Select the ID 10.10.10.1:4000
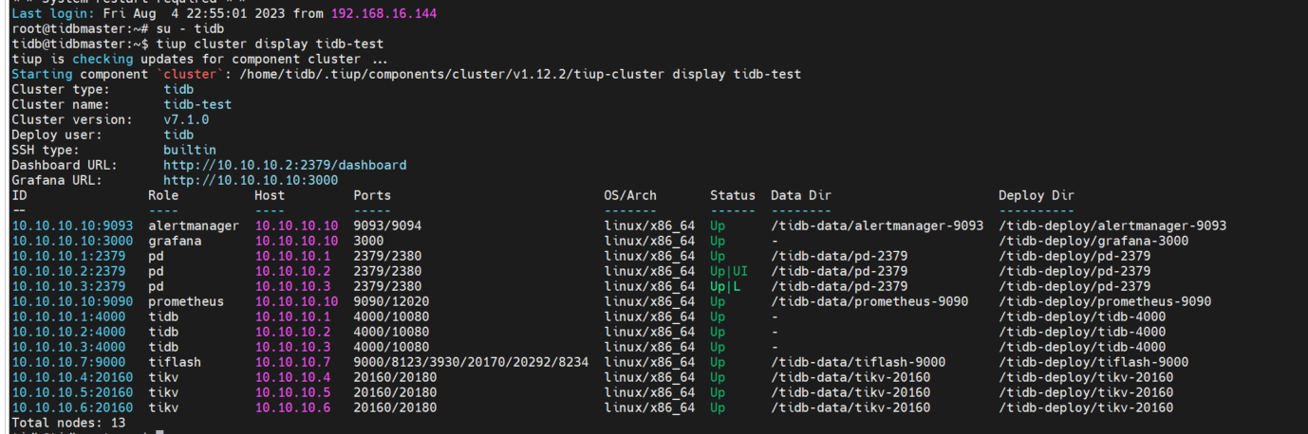Screen dimensions: 1308x434 click(x=68, y=316)
